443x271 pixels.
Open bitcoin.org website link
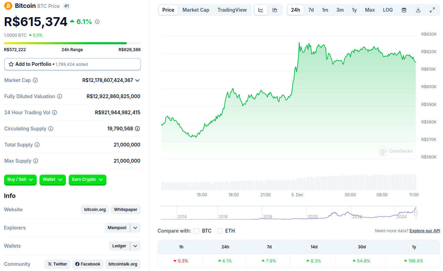tap(95, 210)
